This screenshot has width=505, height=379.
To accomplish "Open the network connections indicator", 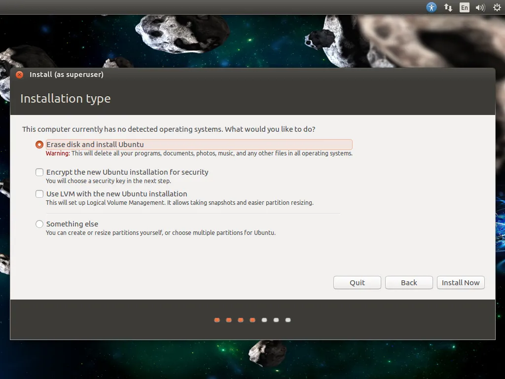I will (448, 7).
